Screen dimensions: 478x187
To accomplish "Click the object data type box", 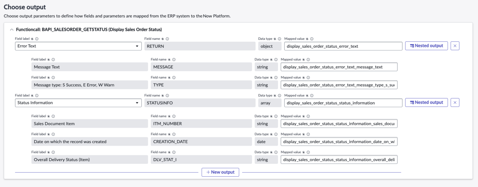I will pos(270,46).
